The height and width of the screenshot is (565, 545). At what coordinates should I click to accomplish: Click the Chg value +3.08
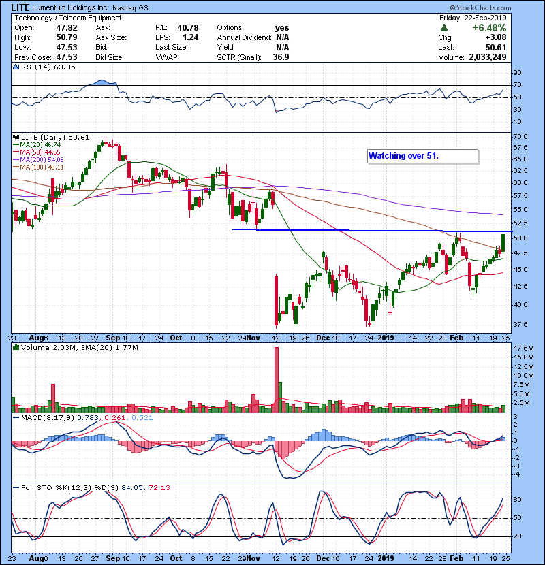point(495,37)
